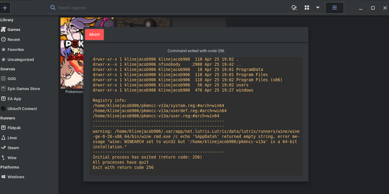Viewport: 389px width, 194px height.
Task: Click the "Command exited with code 256" message
Action: click(x=196, y=51)
